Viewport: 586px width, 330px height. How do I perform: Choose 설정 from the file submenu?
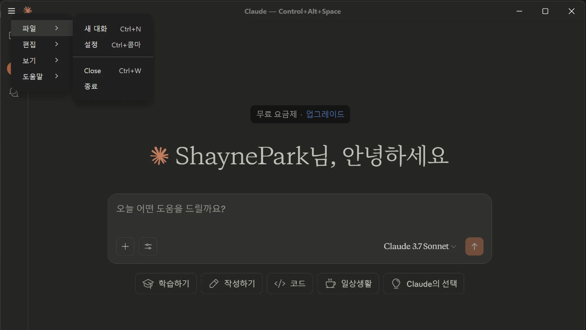tap(113, 45)
